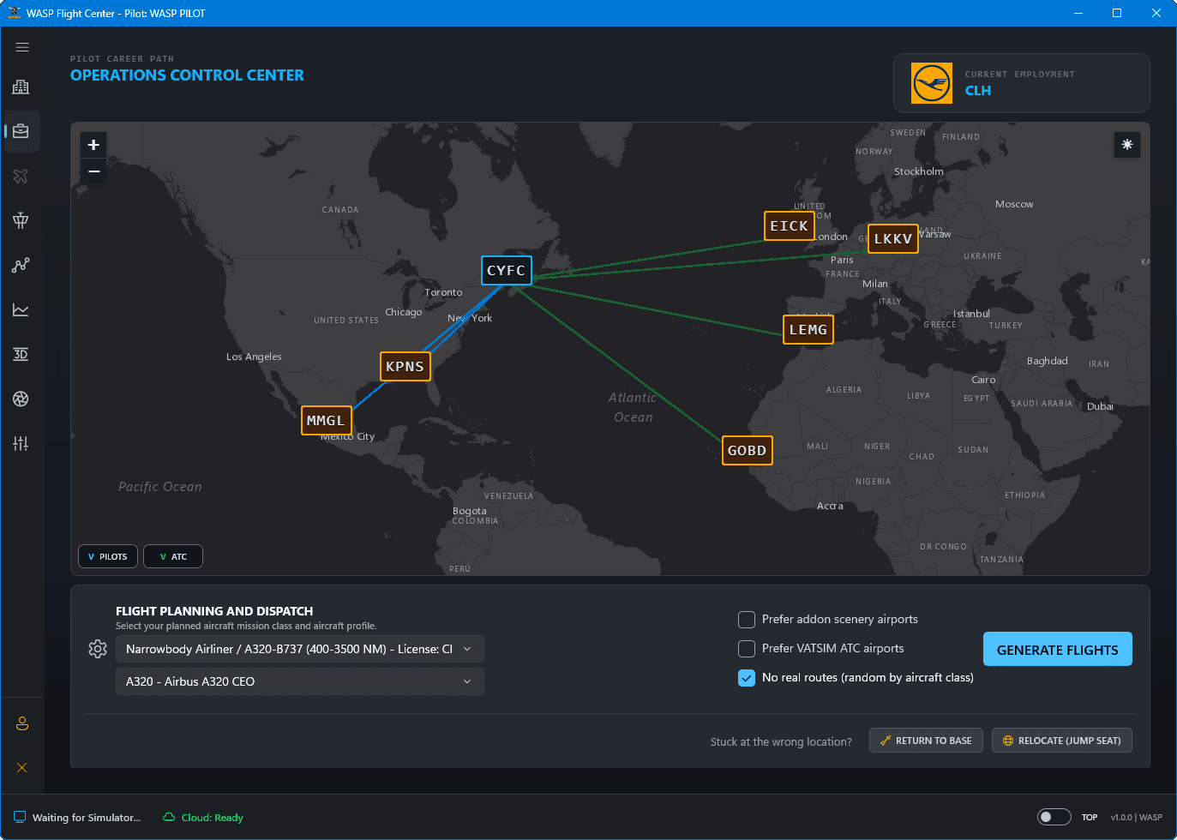The width and height of the screenshot is (1177, 840).
Task: Select the EICK airport marker
Action: (x=789, y=225)
